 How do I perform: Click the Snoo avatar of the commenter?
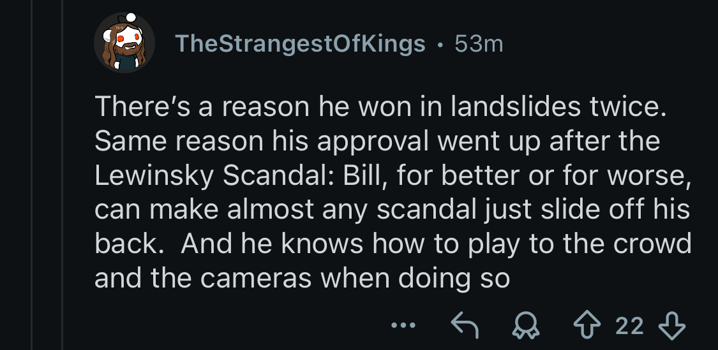[x=124, y=43]
